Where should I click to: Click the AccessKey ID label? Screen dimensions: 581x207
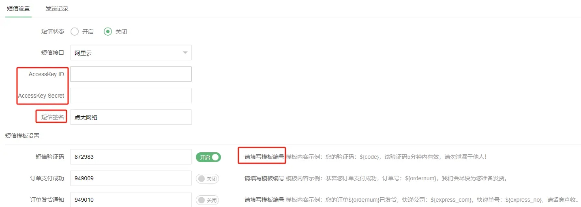(46, 74)
